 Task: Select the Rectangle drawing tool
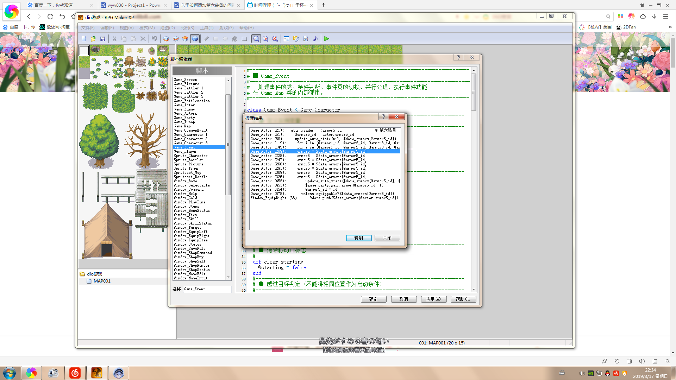[x=216, y=39]
